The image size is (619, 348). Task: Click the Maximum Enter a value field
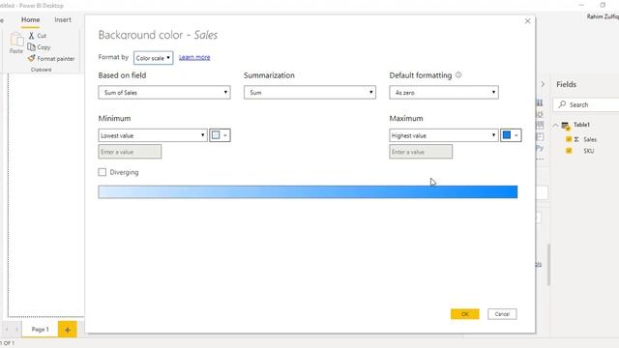[421, 152]
